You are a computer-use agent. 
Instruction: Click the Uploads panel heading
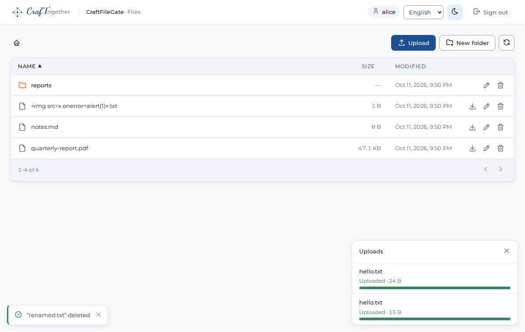click(371, 251)
